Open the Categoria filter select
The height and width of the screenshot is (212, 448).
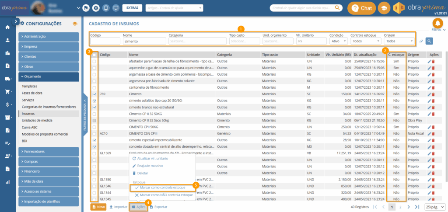(197, 41)
